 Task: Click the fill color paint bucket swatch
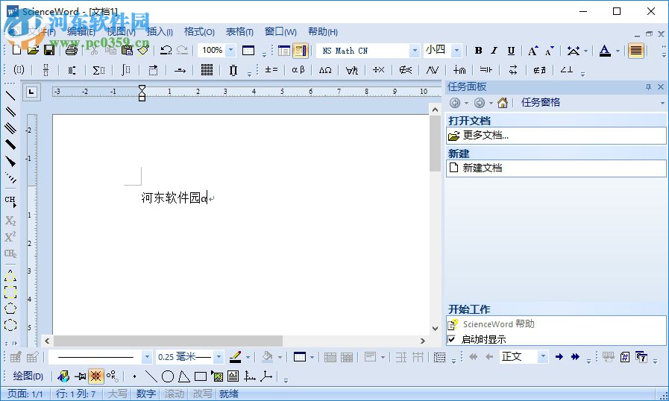point(268,356)
